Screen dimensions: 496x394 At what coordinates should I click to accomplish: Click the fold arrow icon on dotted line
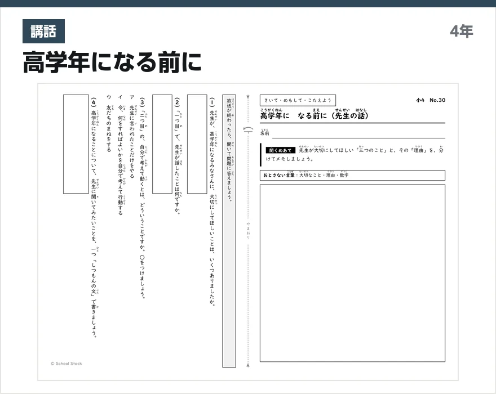coord(249,129)
